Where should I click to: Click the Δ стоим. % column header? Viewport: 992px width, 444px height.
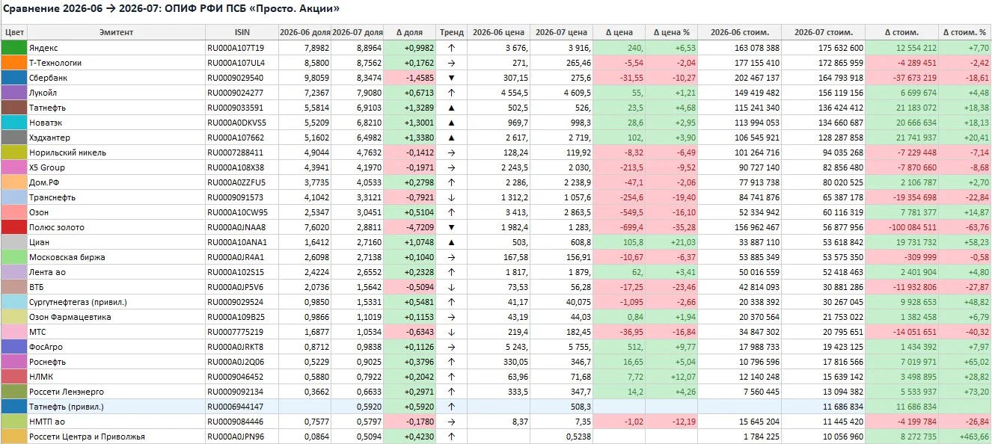[x=964, y=32]
